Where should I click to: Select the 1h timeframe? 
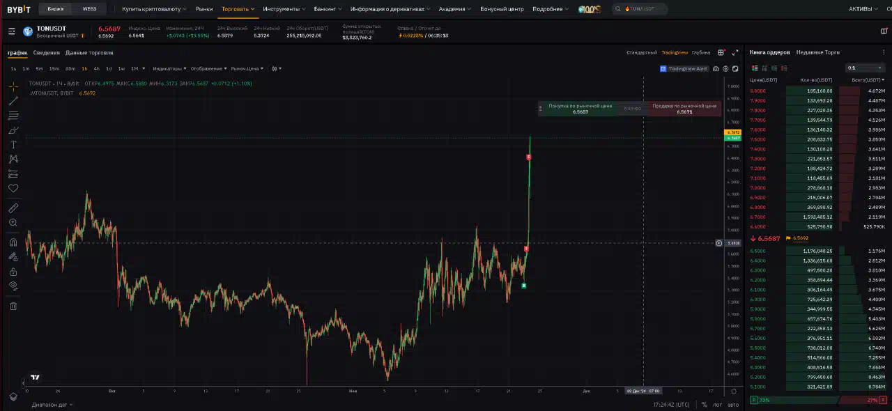(x=84, y=68)
